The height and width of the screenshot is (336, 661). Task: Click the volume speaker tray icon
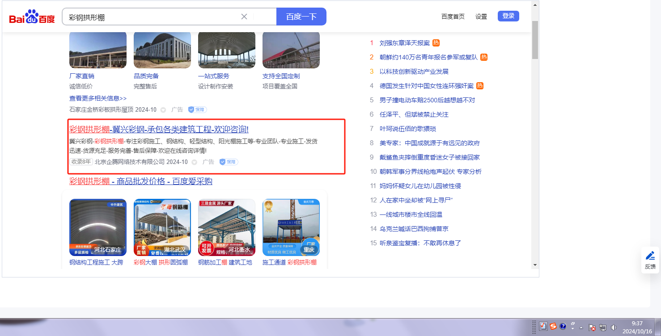point(614,327)
